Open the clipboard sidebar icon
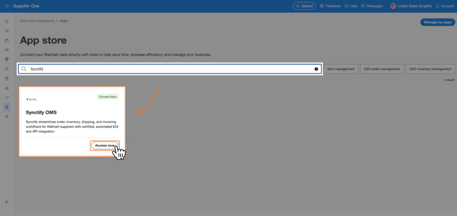 (x=7, y=78)
